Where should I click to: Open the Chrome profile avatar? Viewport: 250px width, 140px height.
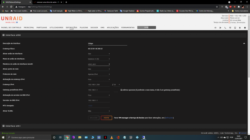tap(243, 7)
